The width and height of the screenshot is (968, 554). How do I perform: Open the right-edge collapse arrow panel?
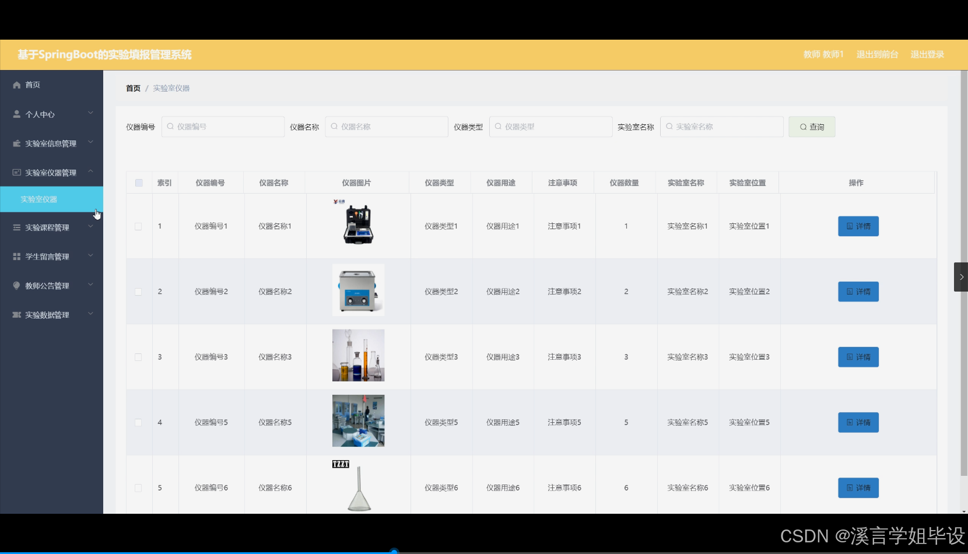(x=961, y=277)
